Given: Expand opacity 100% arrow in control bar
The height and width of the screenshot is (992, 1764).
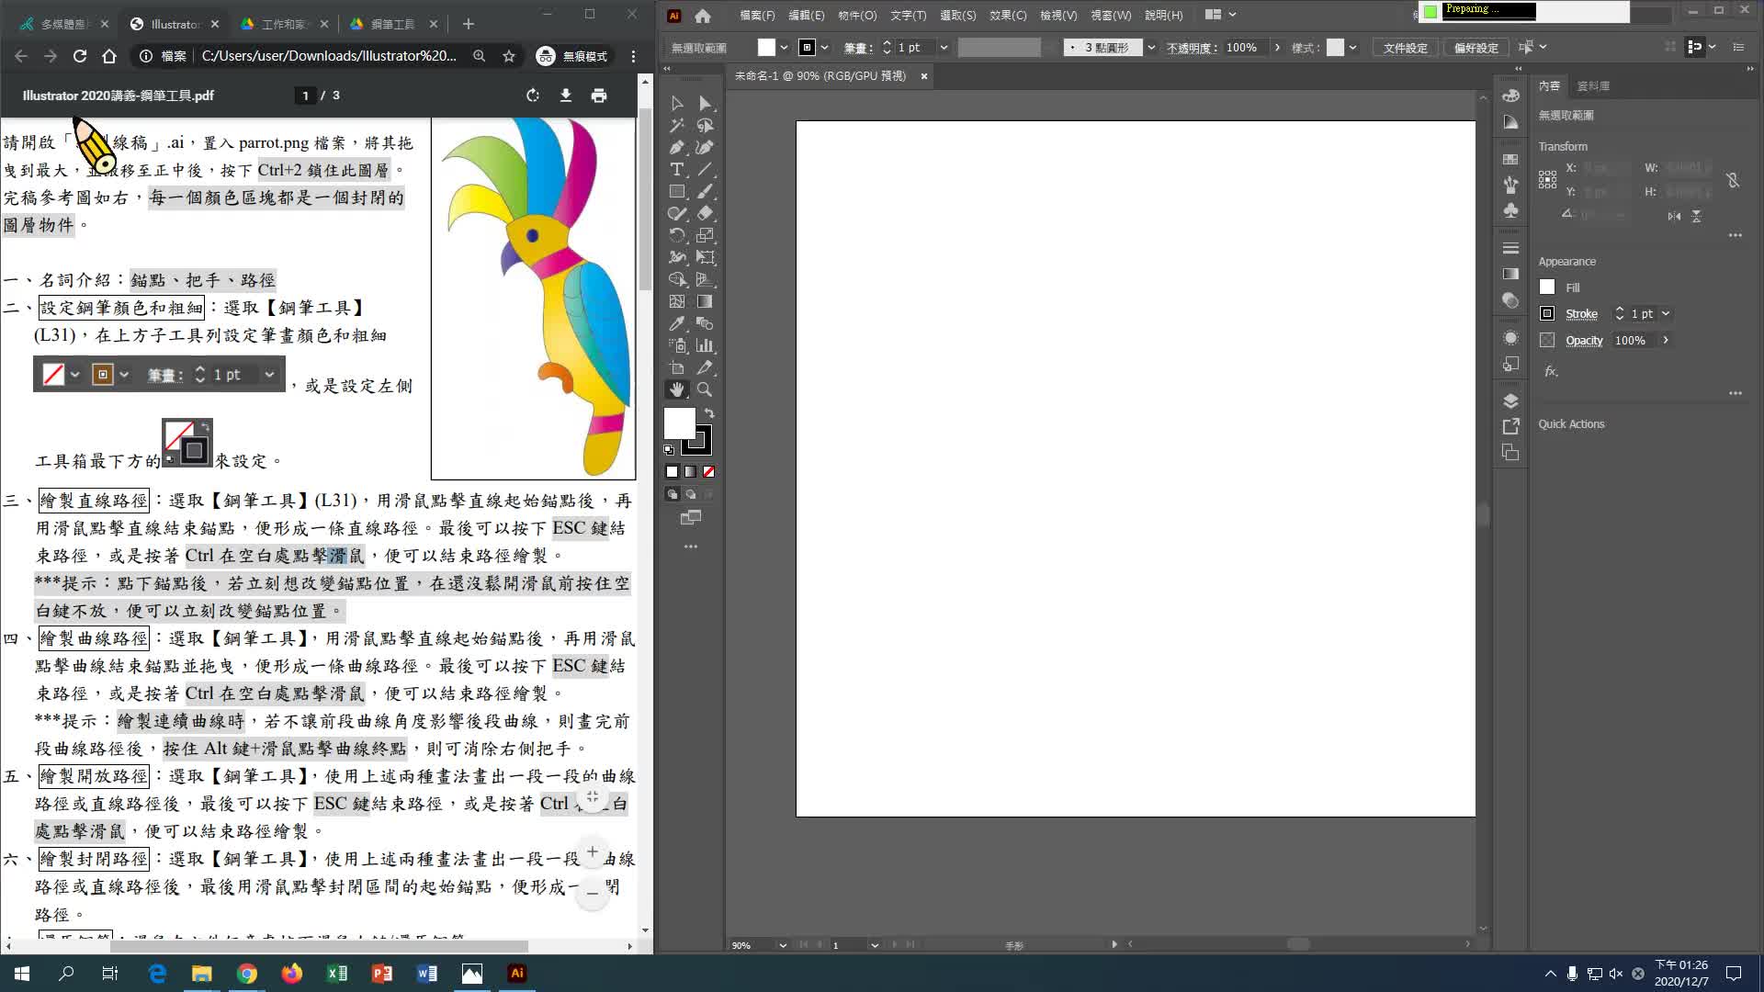Looking at the screenshot, I should (1277, 48).
